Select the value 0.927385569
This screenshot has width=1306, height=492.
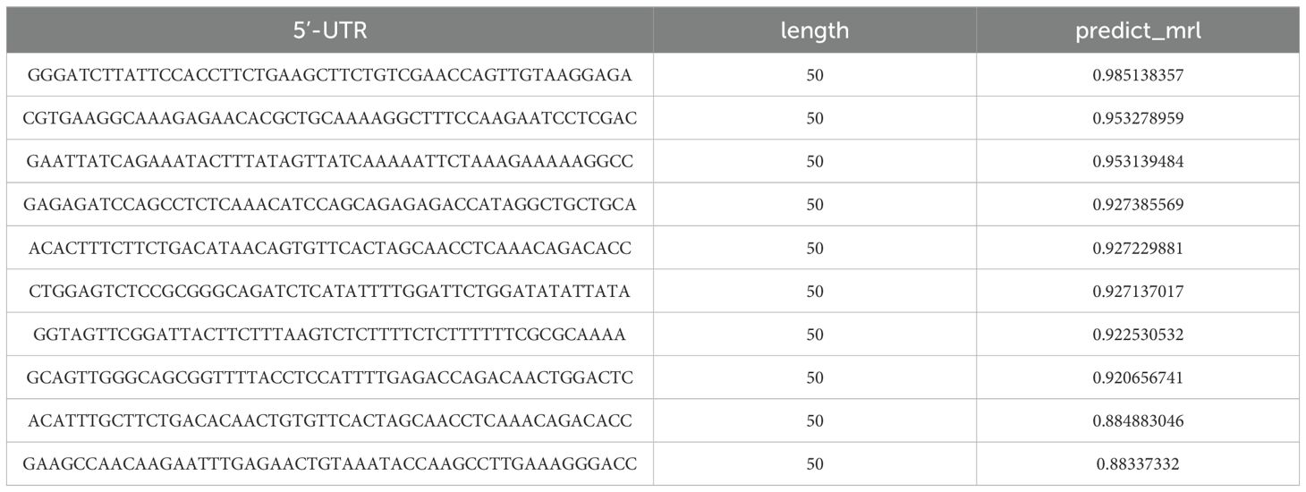tap(1138, 205)
